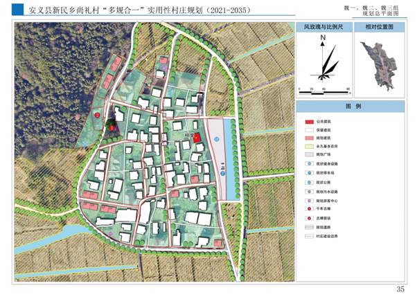Click the red circle symbol in the legend row below 千年古樟
Viewport: 417px width, 294px height.
coord(310,219)
